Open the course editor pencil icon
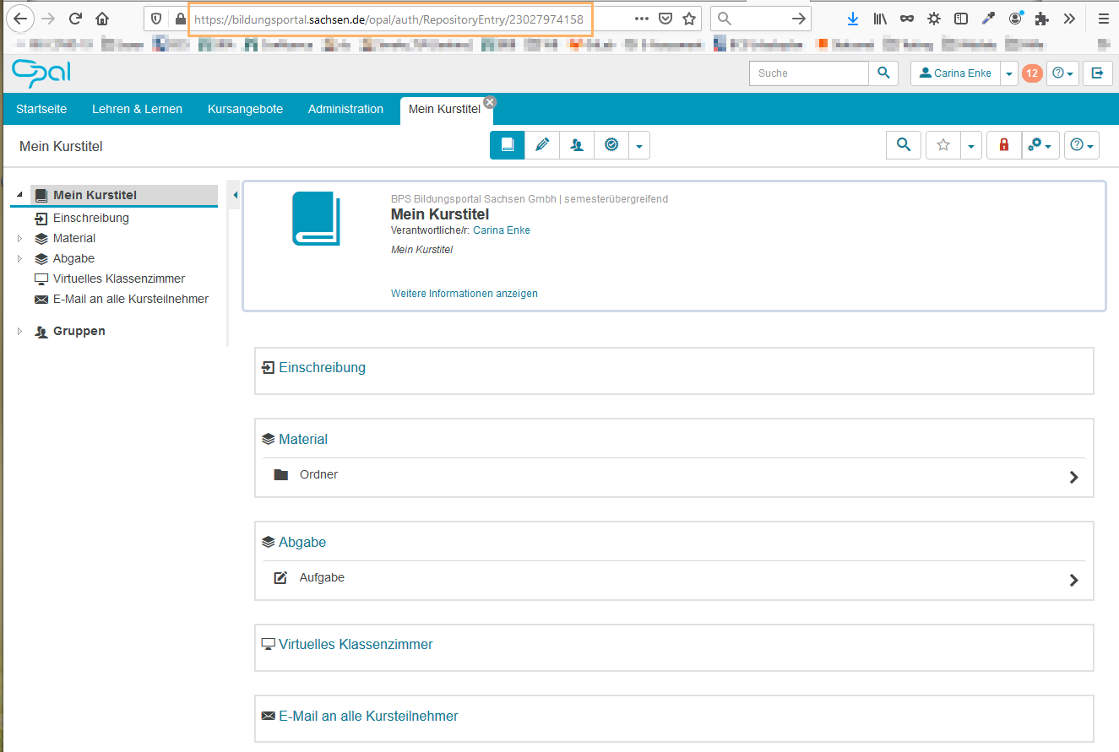The height and width of the screenshot is (752, 1119). (x=542, y=145)
